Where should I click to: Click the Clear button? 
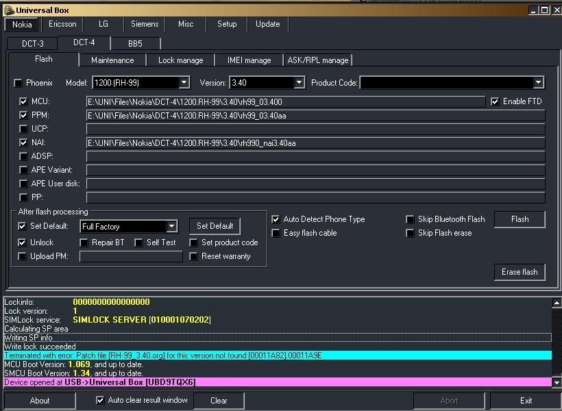pyautogui.click(x=219, y=401)
